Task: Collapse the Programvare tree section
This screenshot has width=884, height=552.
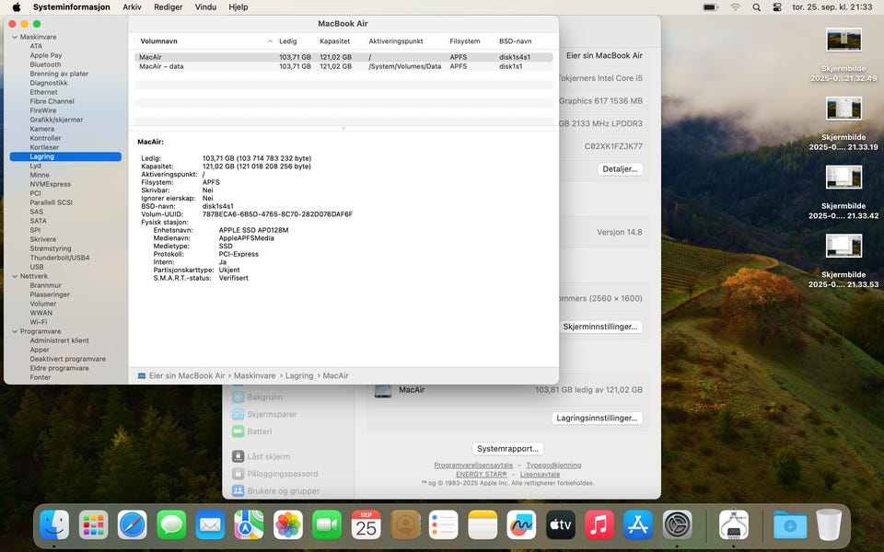Action: tap(15, 331)
